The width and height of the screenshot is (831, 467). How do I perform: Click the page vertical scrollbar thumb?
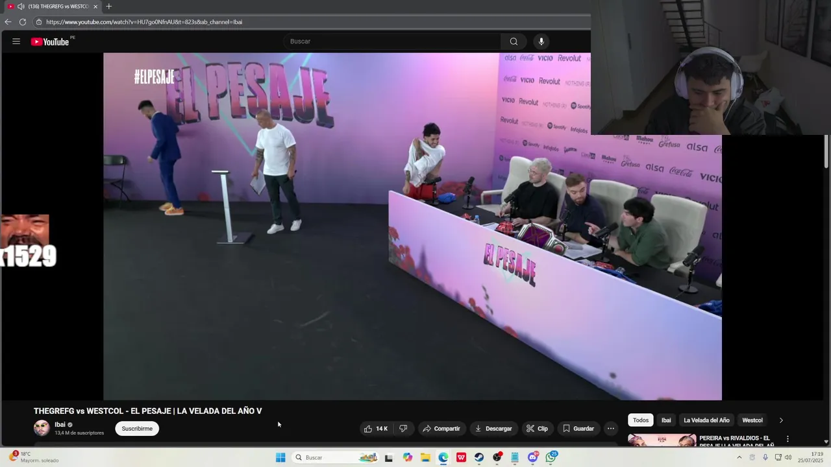[x=826, y=150]
